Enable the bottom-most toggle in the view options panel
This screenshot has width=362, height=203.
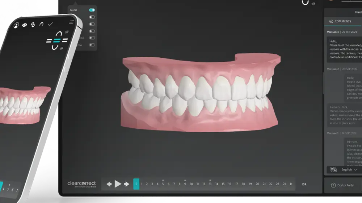point(92,45)
